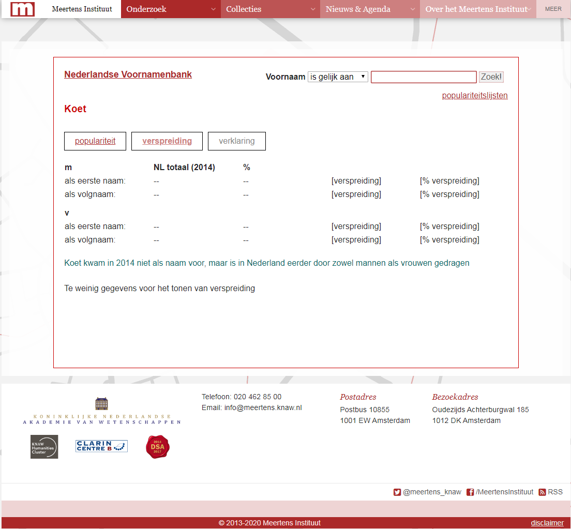Open the populariteitslijsten link
This screenshot has width=571, height=529.
click(x=474, y=95)
